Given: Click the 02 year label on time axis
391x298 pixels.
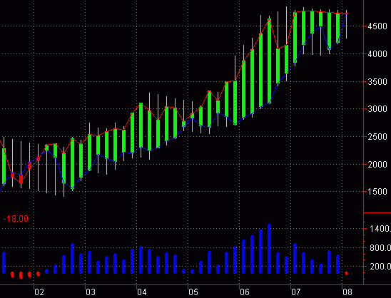Looking at the screenshot, I should click(x=39, y=292).
